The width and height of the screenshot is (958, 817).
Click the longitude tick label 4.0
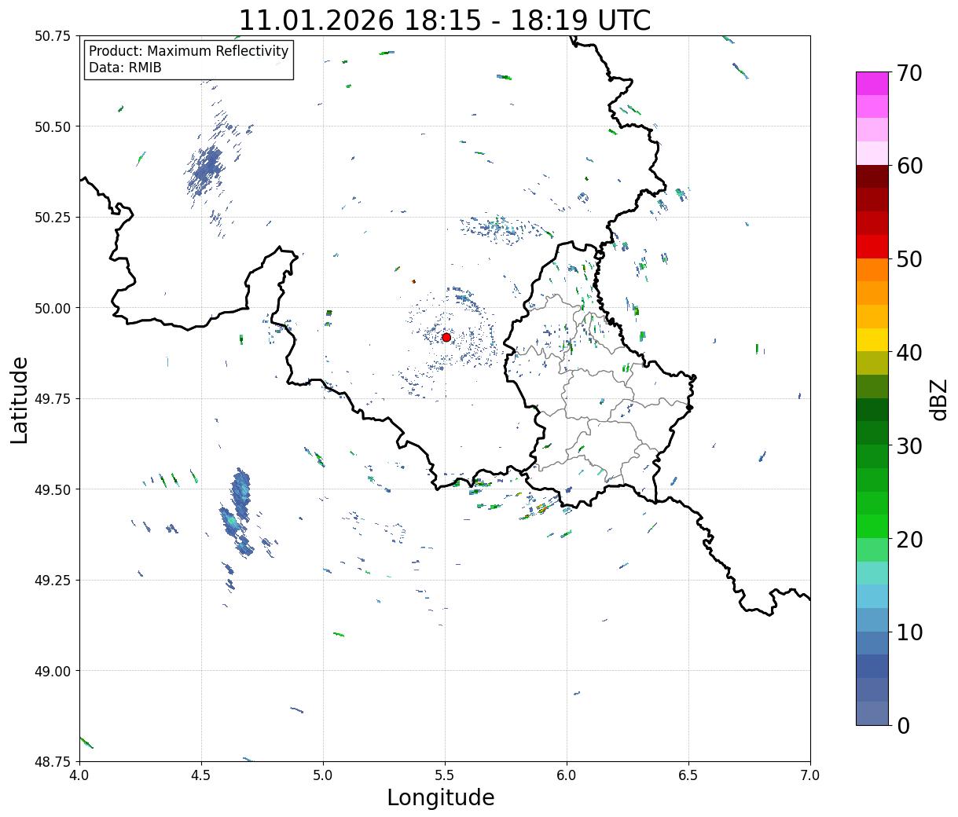79,775
